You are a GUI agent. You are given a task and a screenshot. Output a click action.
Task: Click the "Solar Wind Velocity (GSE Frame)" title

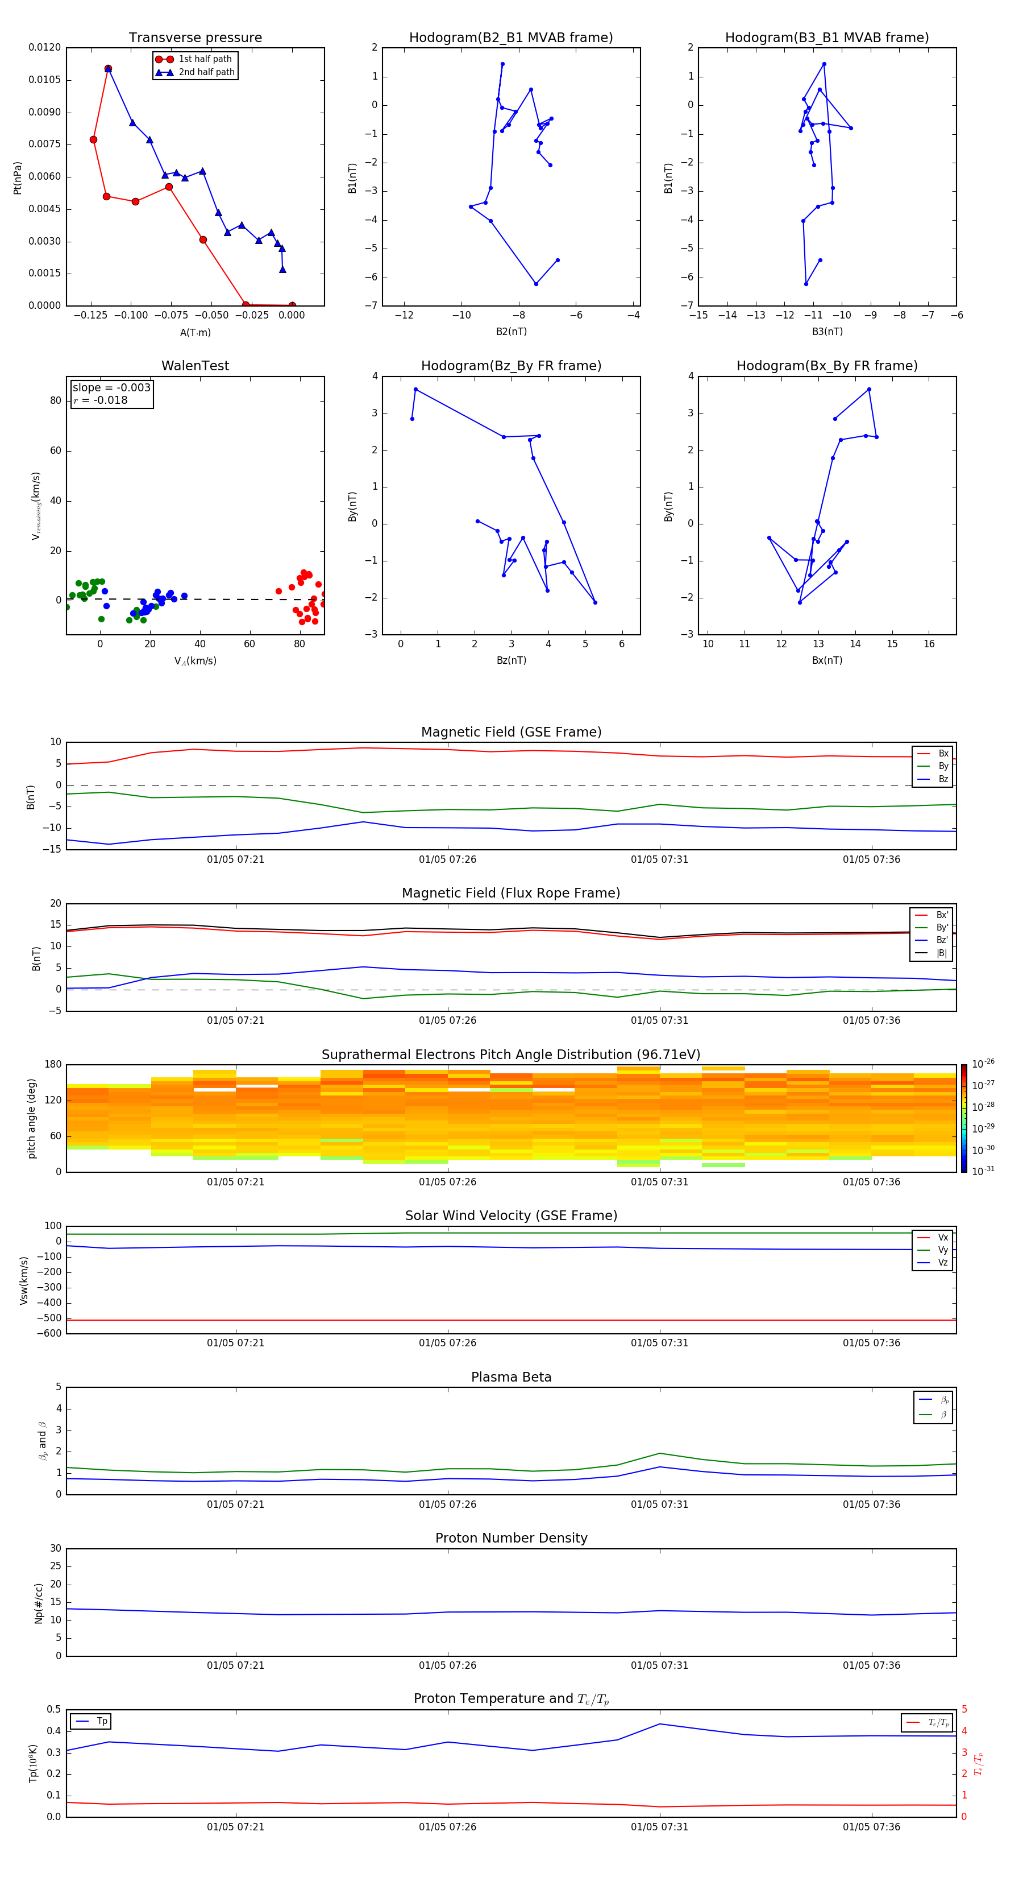click(x=511, y=1215)
